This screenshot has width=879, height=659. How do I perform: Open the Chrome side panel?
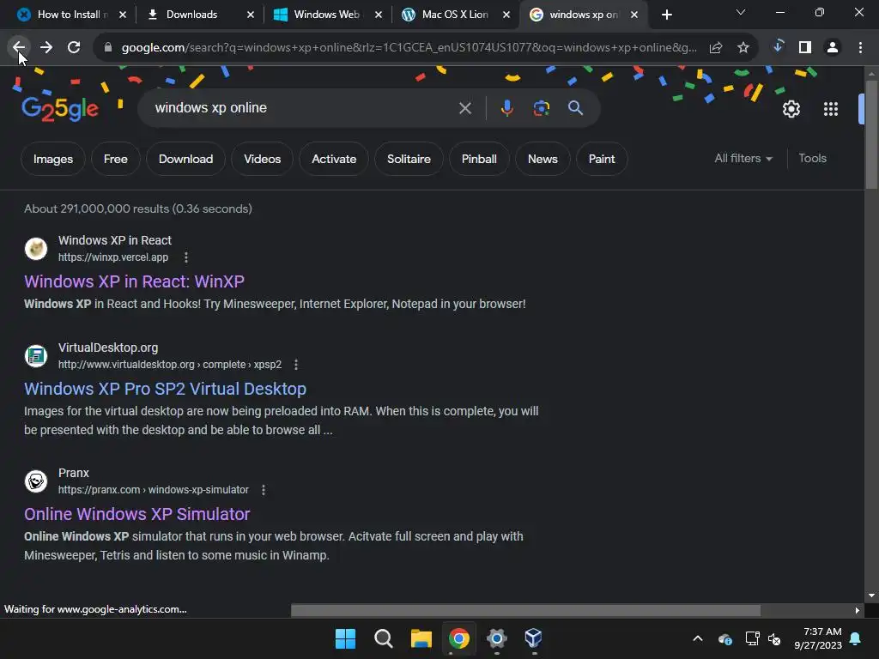805,48
